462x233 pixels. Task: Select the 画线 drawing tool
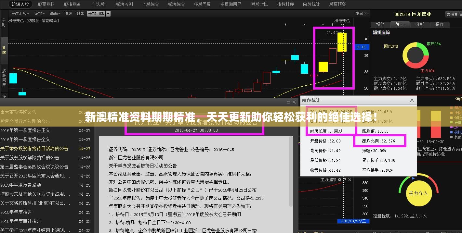coord(69,14)
